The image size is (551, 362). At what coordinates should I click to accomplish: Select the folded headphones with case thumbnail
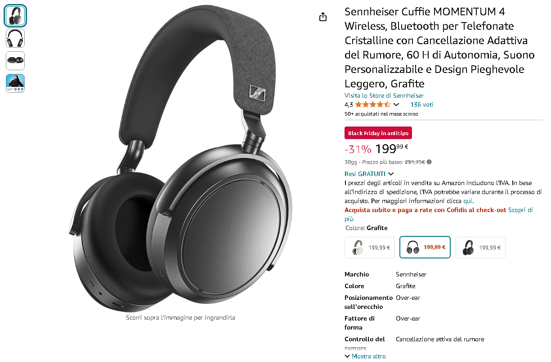click(x=15, y=61)
